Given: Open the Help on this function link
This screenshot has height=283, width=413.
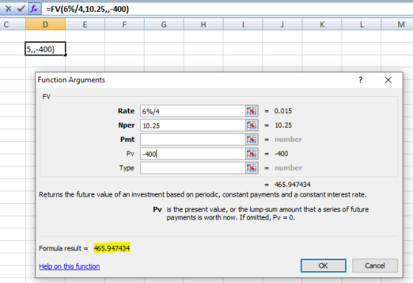Looking at the screenshot, I should coord(69,266).
